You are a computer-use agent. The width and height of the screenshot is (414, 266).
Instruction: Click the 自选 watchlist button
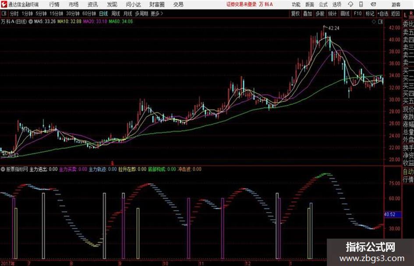tap(382, 14)
